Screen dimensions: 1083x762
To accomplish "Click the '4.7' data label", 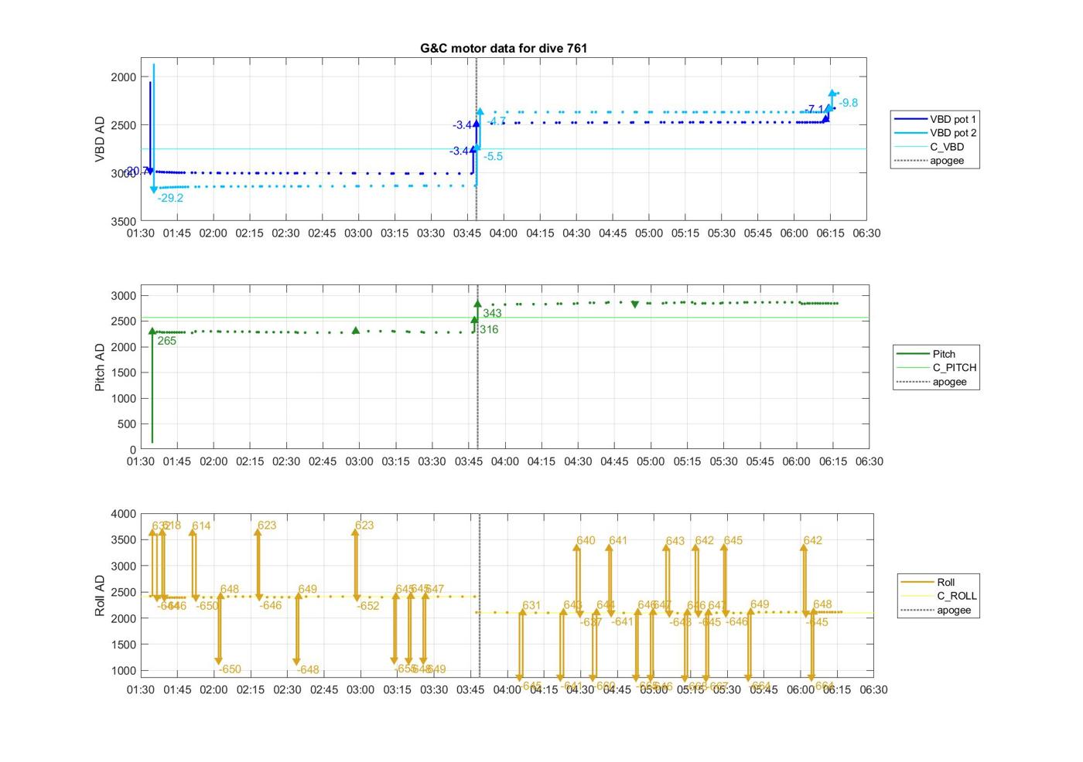I will pos(497,121).
